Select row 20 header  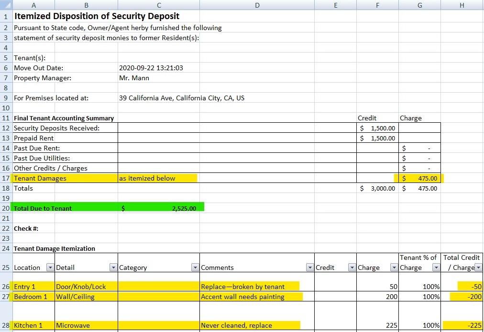[x=6, y=208]
